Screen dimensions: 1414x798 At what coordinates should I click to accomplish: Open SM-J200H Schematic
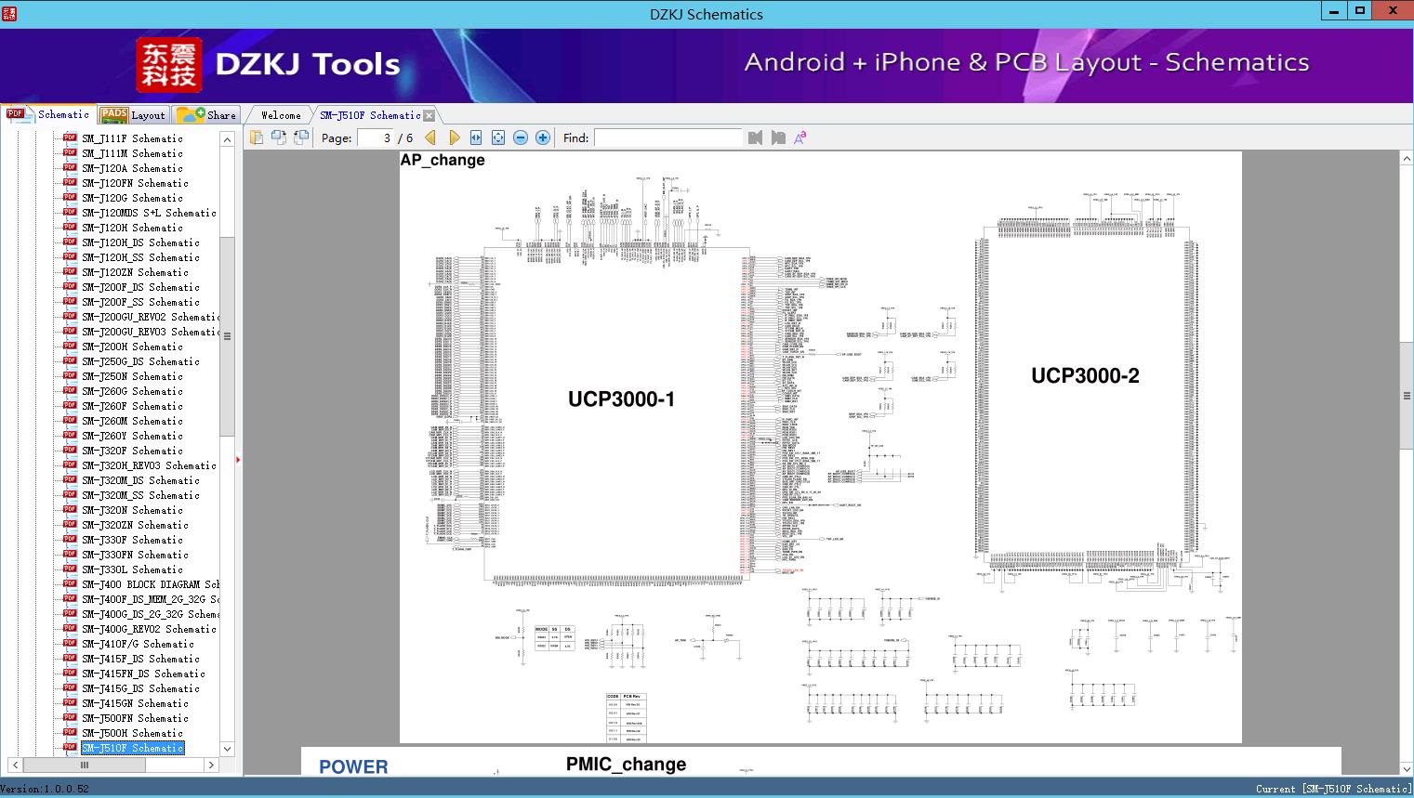coord(132,347)
